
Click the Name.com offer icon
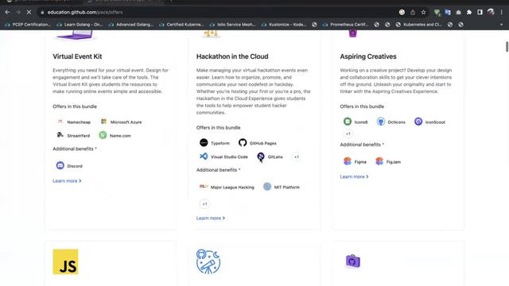point(103,135)
